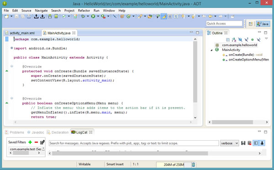This screenshot has width=274, height=170.
Task: Select com.example.test saved filter
Action: pos(26,149)
